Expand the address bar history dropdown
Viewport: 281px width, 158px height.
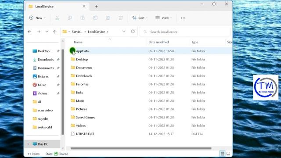click(x=124, y=32)
